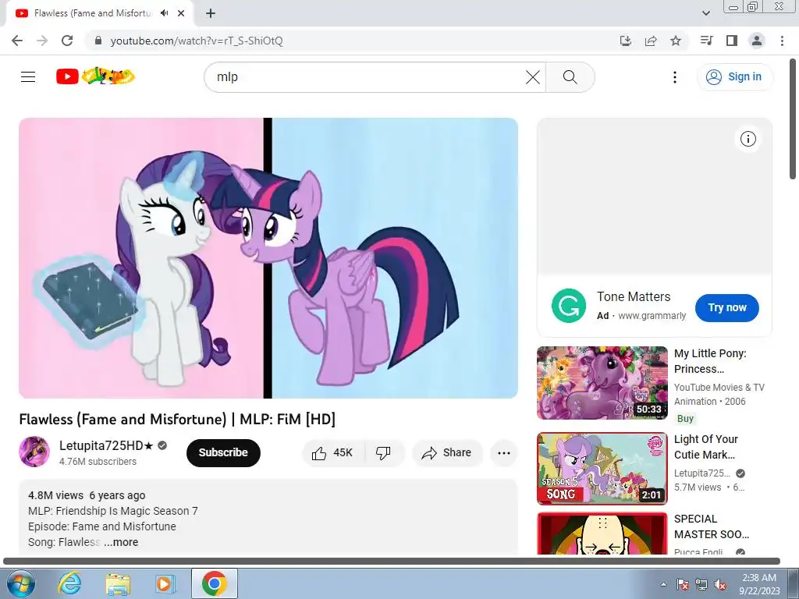Launch Internet Explorer from taskbar
Viewport: 799px width, 599px height.
69,583
